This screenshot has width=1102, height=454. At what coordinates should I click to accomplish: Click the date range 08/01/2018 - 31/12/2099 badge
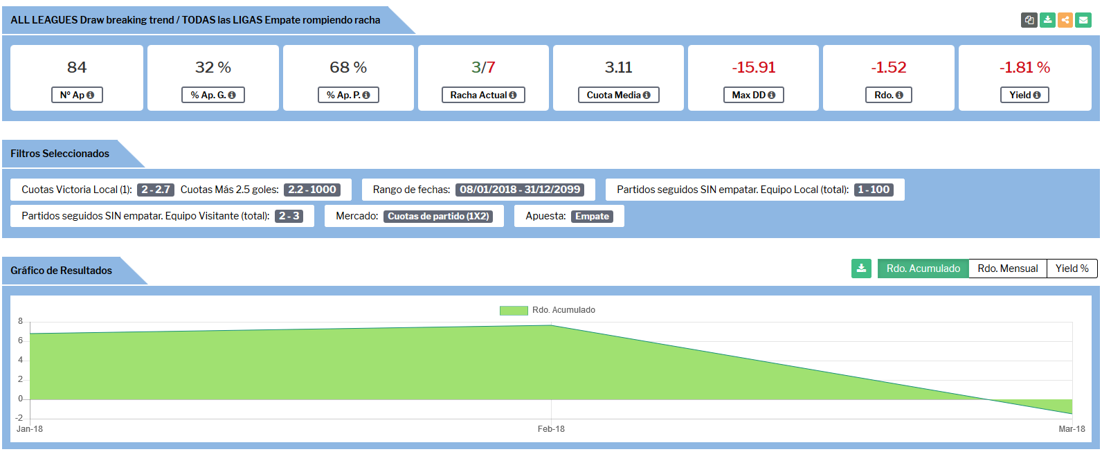[520, 190]
